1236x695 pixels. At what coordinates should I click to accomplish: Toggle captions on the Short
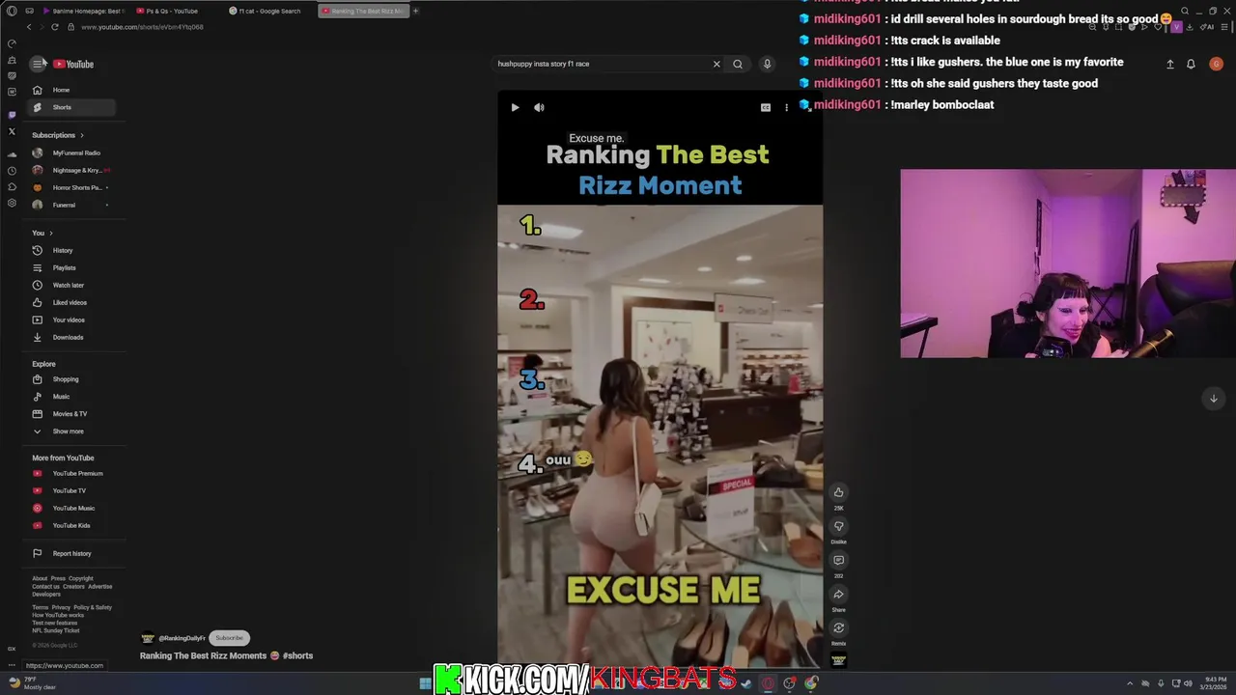point(766,107)
